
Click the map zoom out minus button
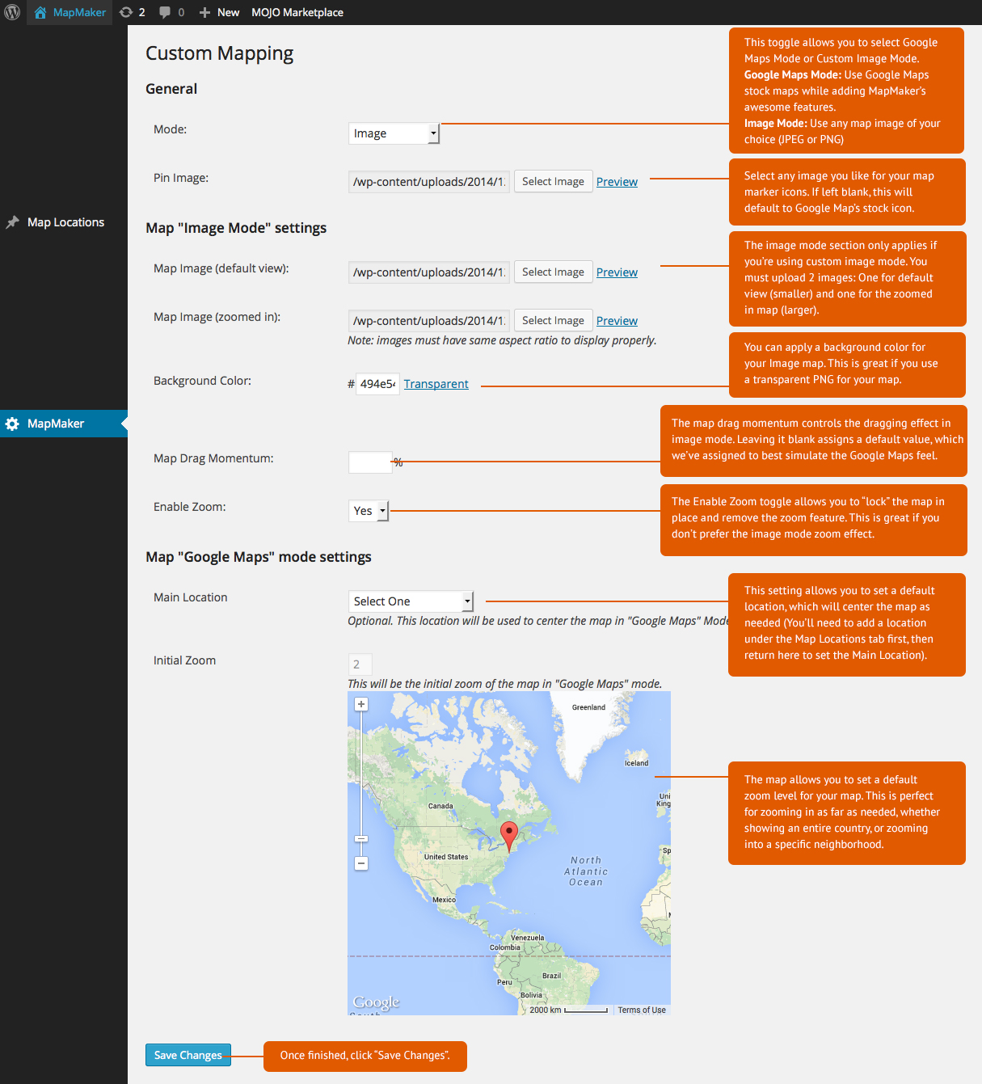click(361, 863)
